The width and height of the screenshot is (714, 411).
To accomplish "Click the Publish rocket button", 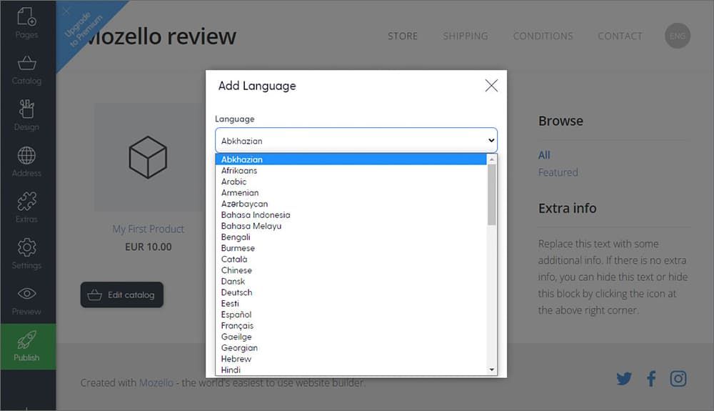I will click(x=28, y=347).
